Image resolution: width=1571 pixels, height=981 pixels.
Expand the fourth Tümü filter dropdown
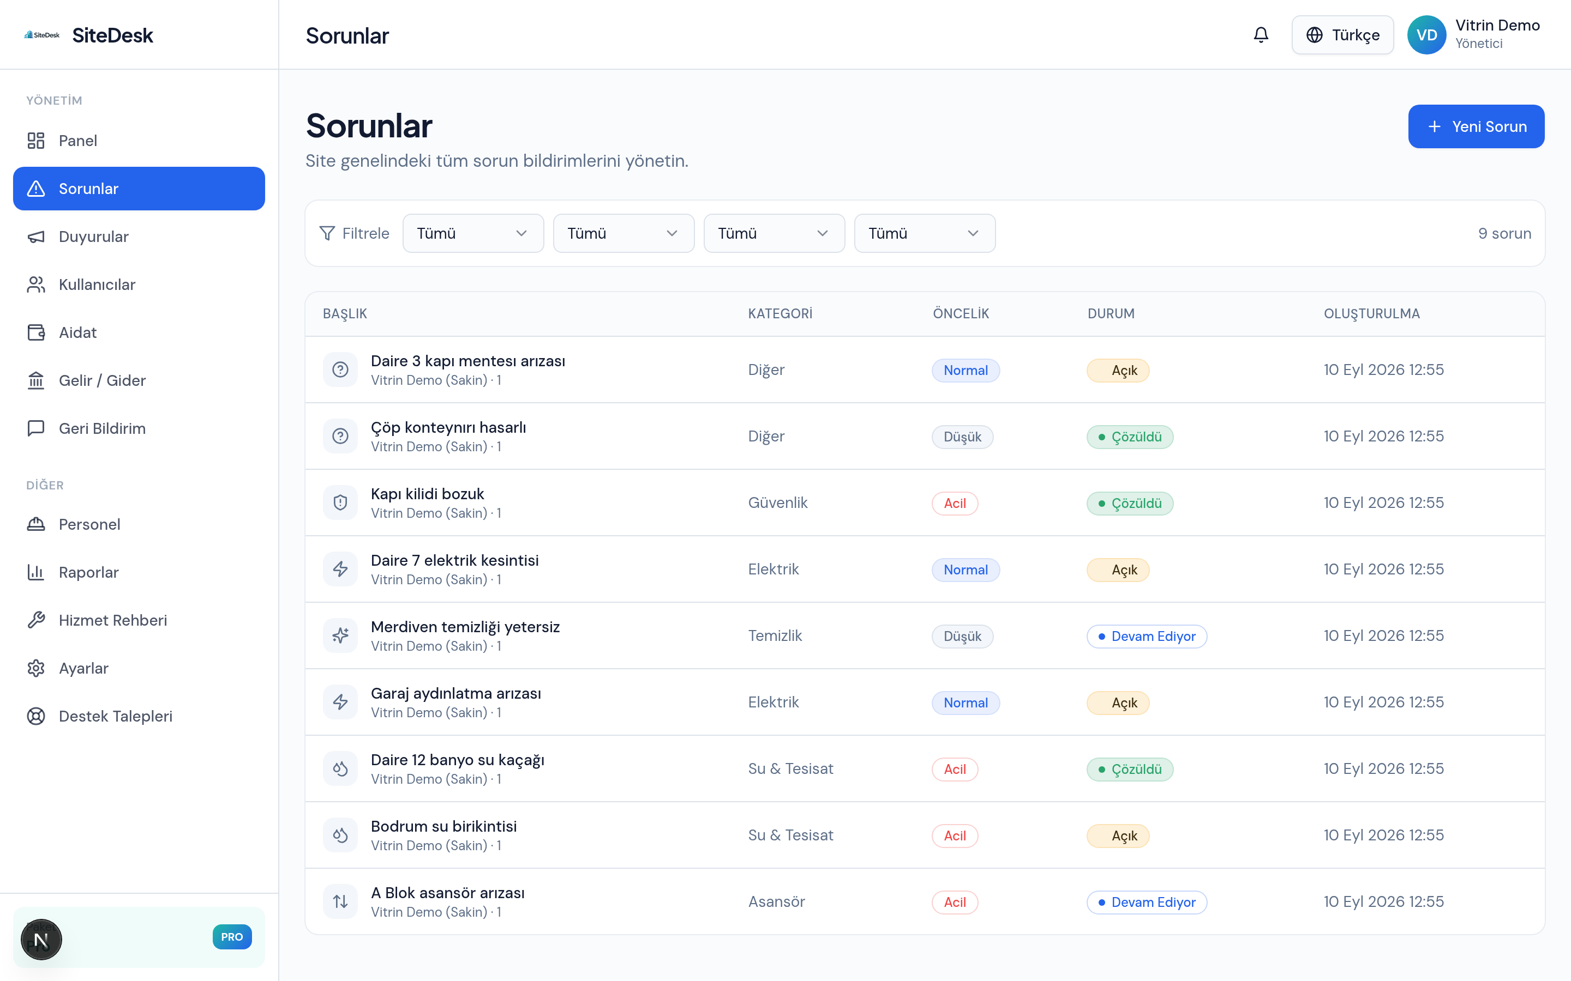(925, 234)
